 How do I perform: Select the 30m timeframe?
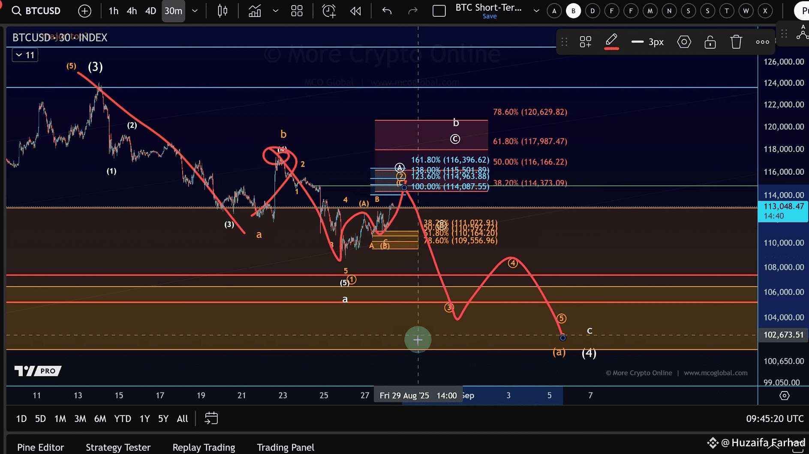click(173, 11)
